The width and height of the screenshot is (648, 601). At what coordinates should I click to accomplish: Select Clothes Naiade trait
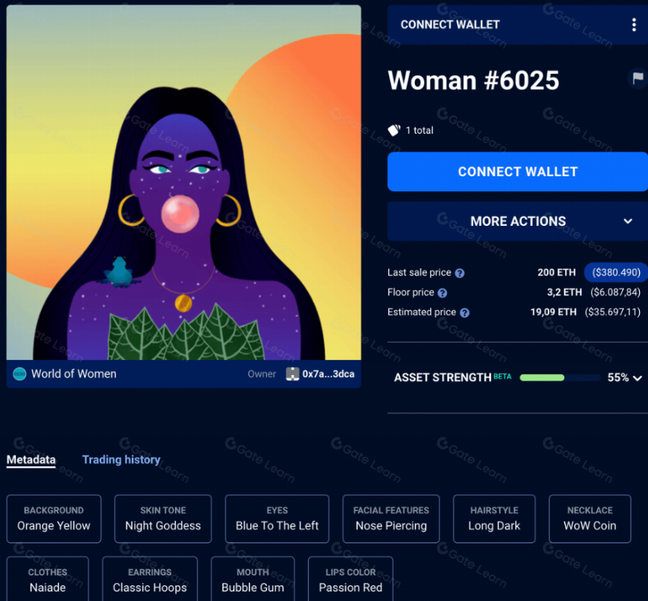[47, 579]
